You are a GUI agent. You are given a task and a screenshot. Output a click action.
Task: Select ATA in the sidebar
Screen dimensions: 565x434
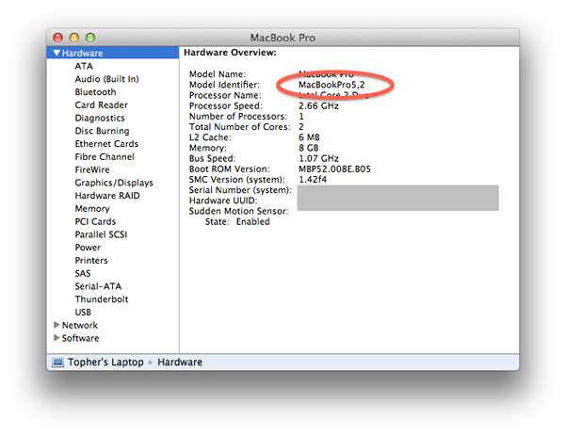coord(84,66)
